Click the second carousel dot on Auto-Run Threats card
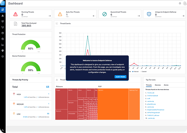The height and width of the screenshot is (133, 187). click(95, 16)
